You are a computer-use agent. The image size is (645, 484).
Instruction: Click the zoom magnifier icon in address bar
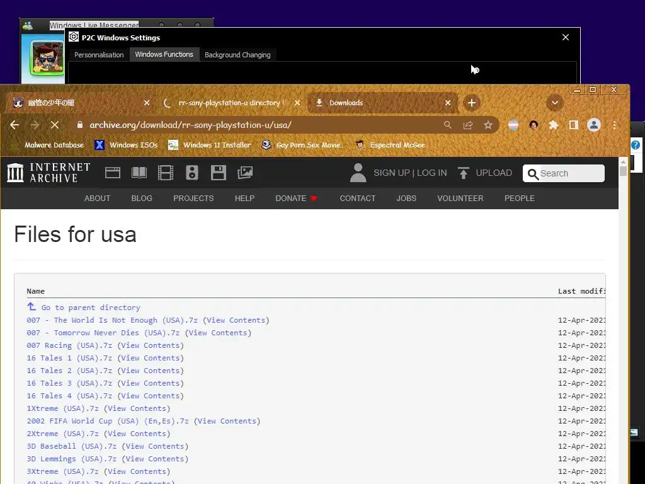pyautogui.click(x=448, y=125)
